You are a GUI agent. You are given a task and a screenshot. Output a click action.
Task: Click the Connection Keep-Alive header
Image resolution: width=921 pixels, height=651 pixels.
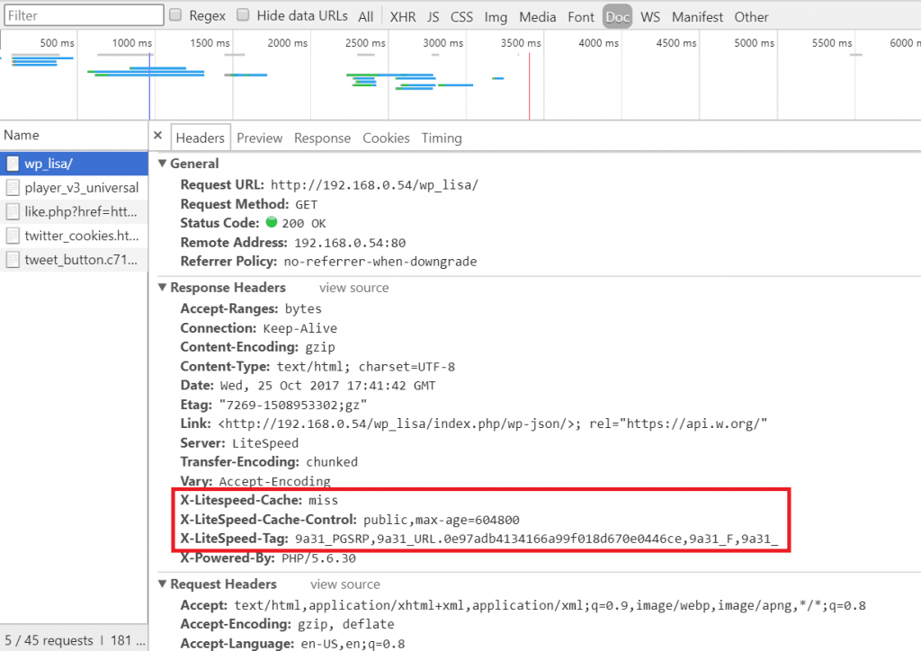pos(258,328)
